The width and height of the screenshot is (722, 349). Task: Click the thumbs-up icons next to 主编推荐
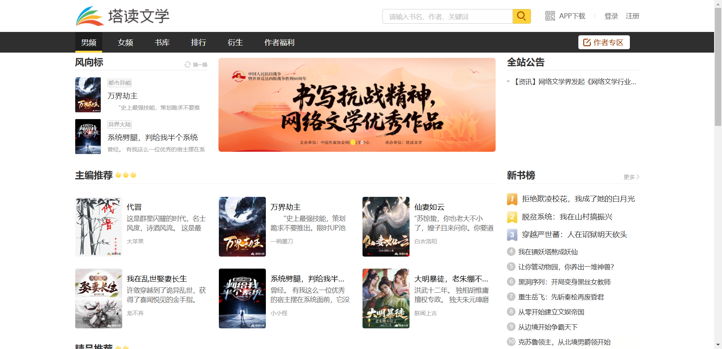coord(126,175)
